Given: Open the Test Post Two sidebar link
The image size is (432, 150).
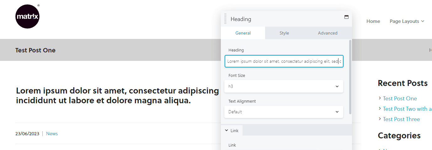Looking at the screenshot, I should click(x=407, y=109).
